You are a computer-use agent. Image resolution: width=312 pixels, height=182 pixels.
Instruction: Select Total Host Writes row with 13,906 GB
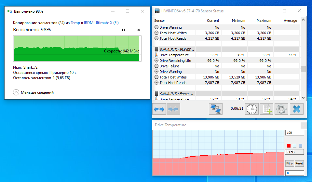(x=226, y=77)
